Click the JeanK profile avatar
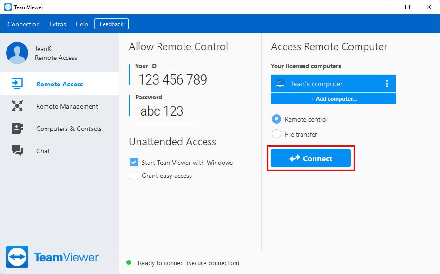 pyautogui.click(x=17, y=53)
